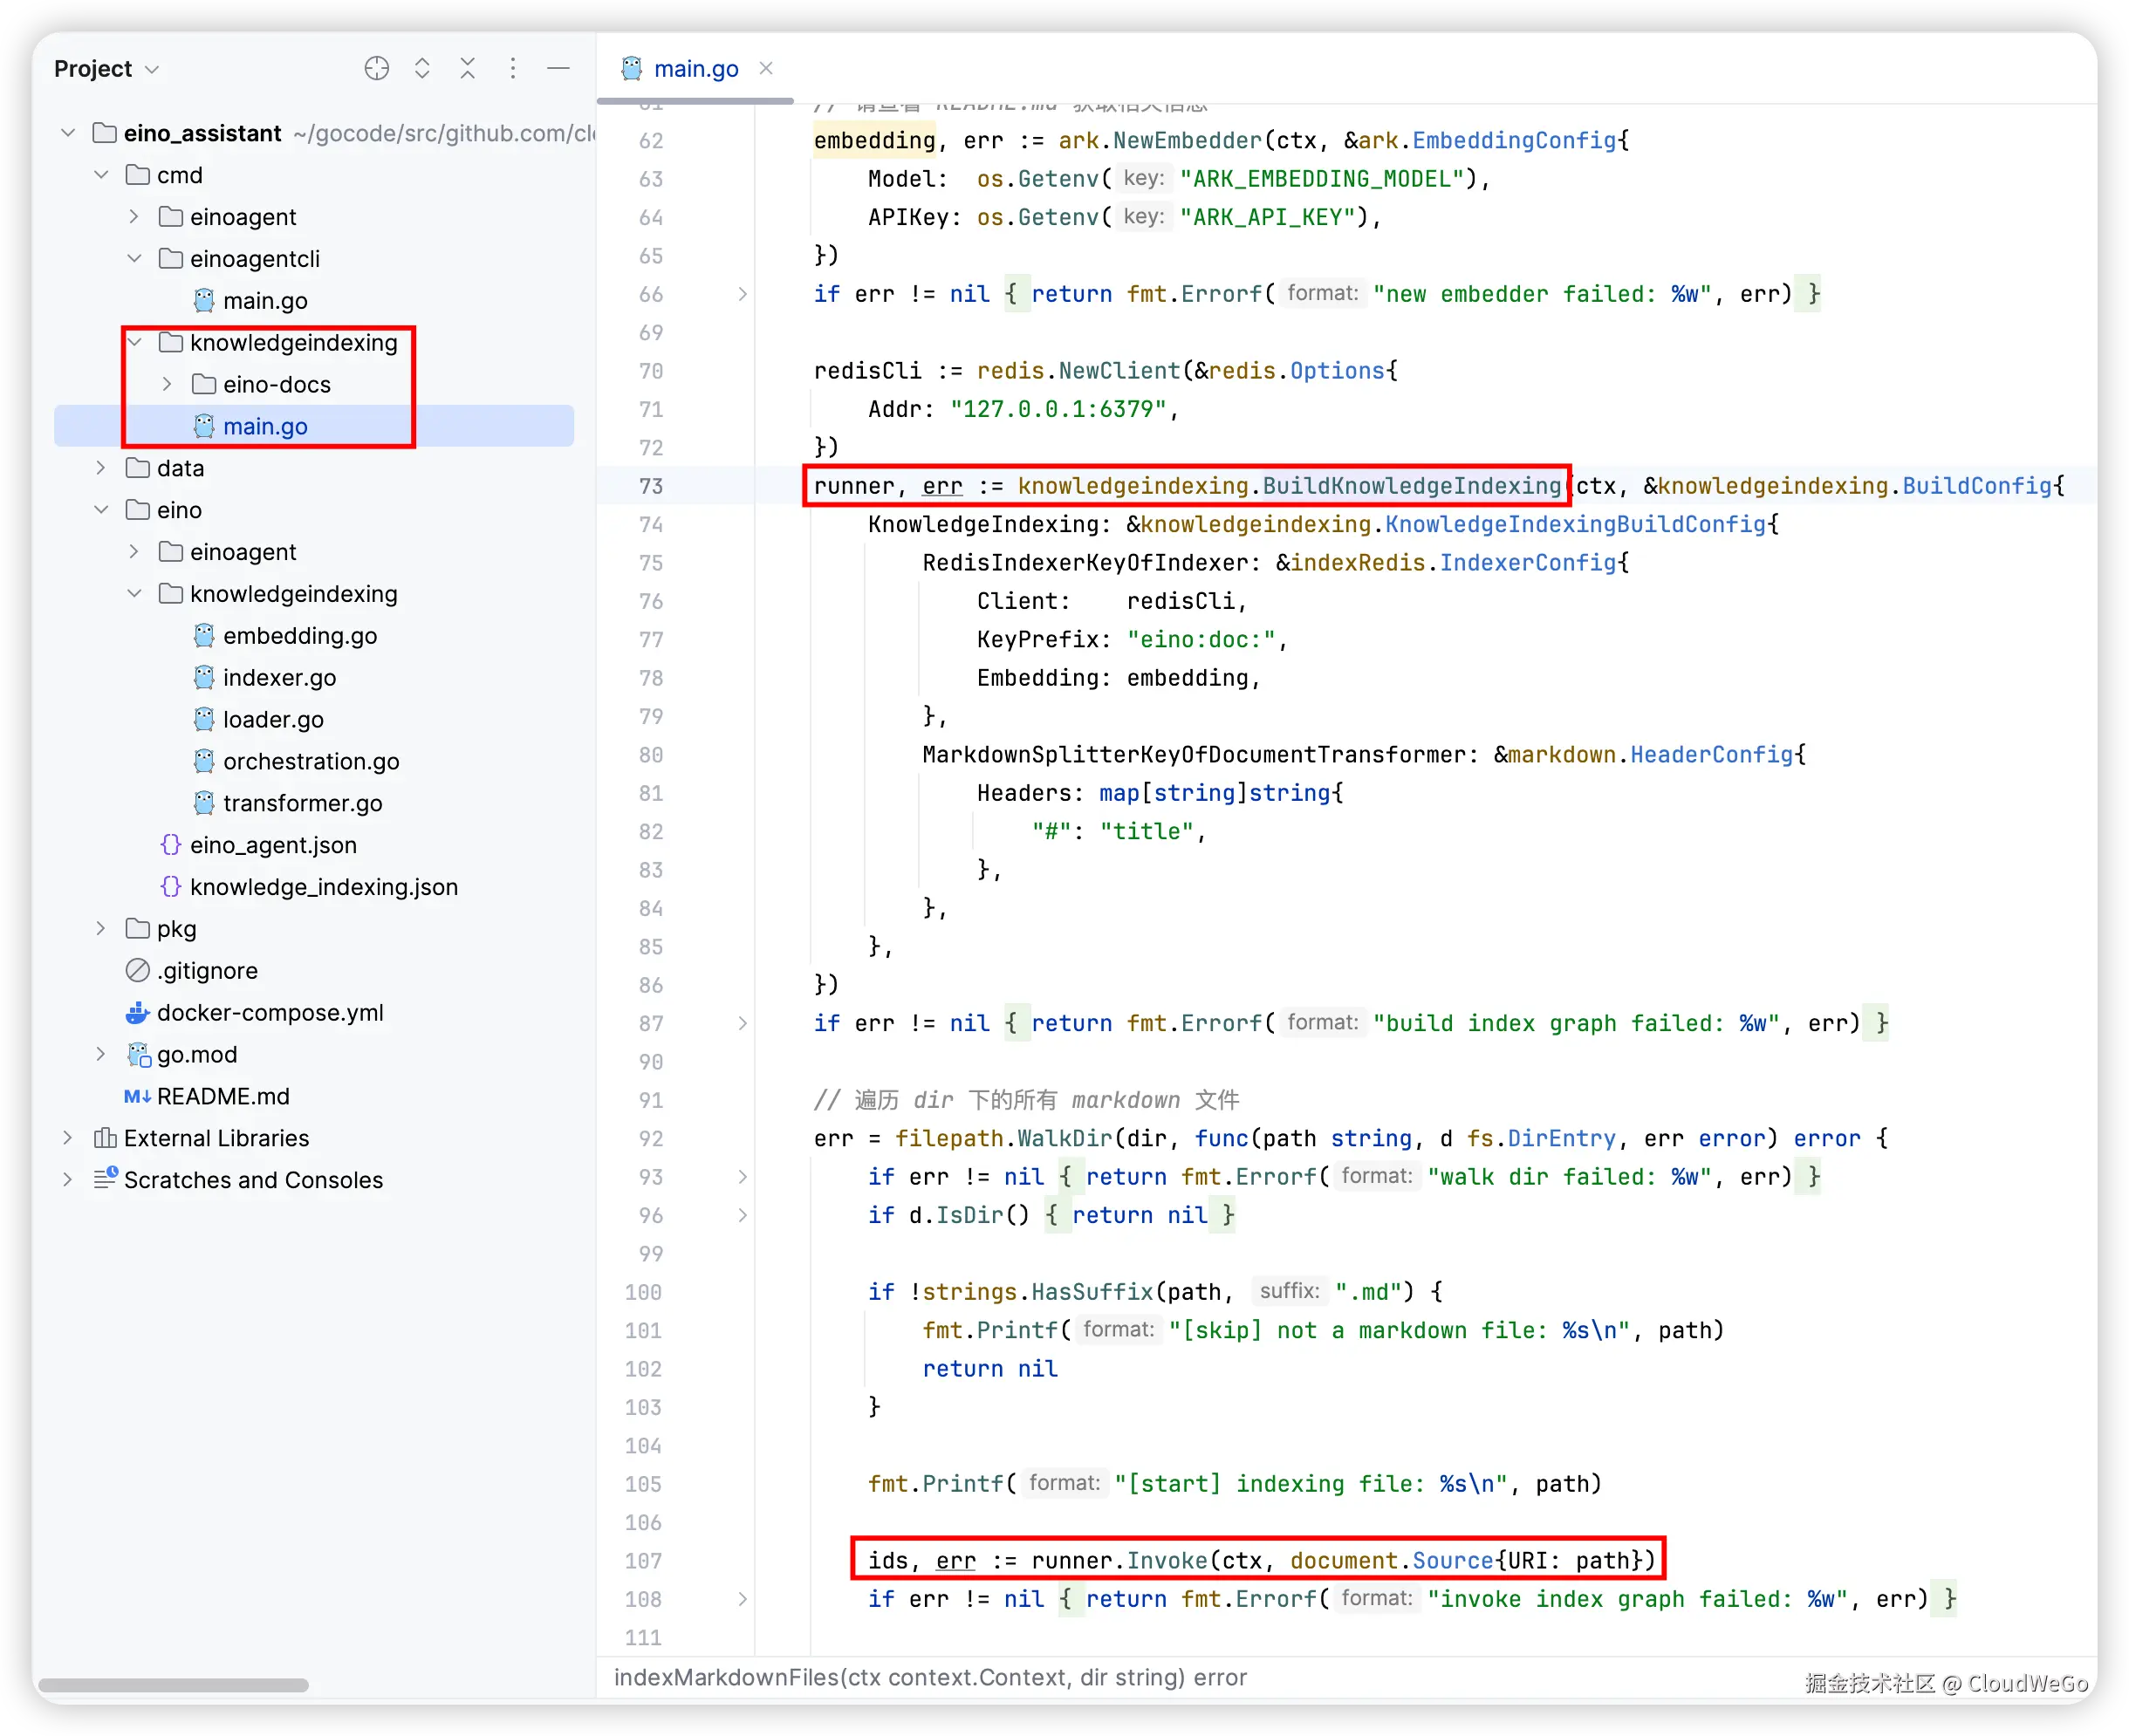Switch to the main.go editor tab
This screenshot has width=2129, height=1736.
[695, 69]
